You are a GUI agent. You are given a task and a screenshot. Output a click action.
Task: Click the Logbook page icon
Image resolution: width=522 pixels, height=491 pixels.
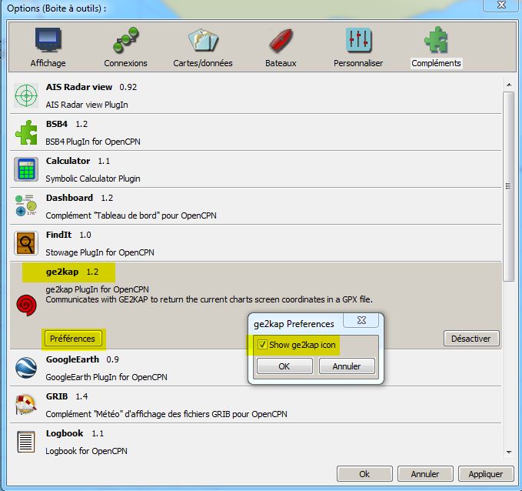(26, 442)
